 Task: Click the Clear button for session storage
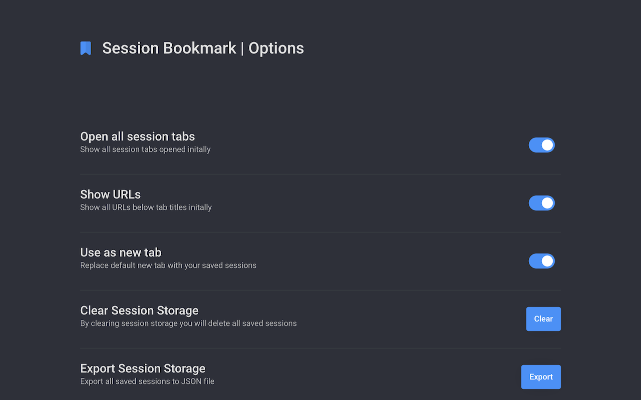pyautogui.click(x=543, y=318)
